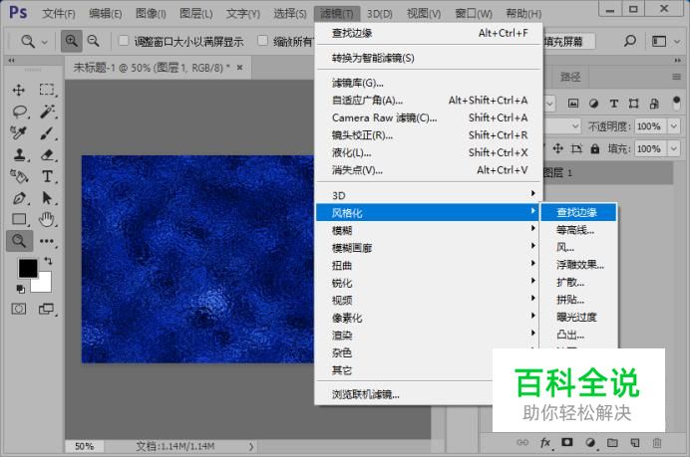Click the 50% zoom level field
The image size is (690, 457).
[84, 446]
